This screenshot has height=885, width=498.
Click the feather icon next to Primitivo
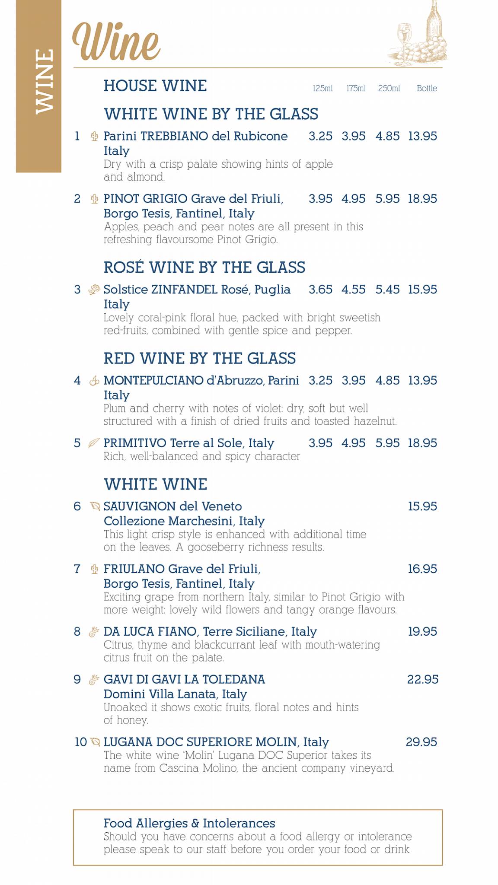94,443
